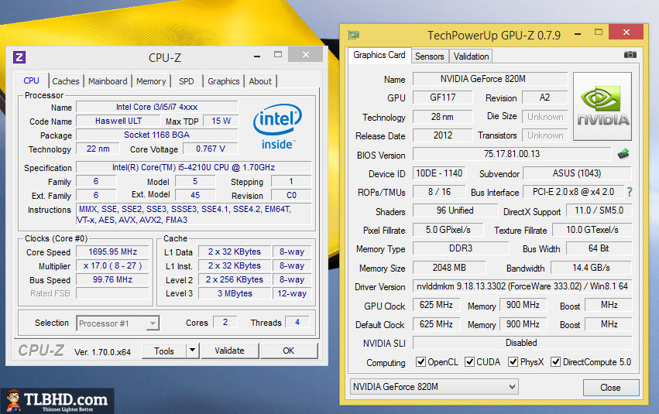Toggle the PhysX checkbox

(513, 361)
